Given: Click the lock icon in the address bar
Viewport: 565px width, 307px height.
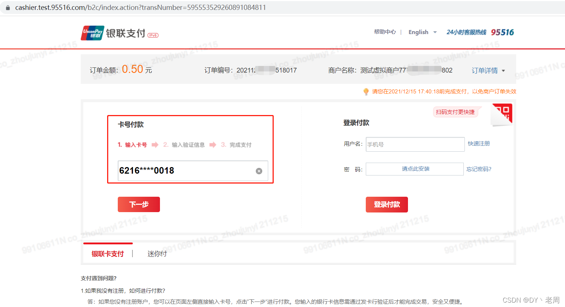Looking at the screenshot, I should tap(8, 7).
